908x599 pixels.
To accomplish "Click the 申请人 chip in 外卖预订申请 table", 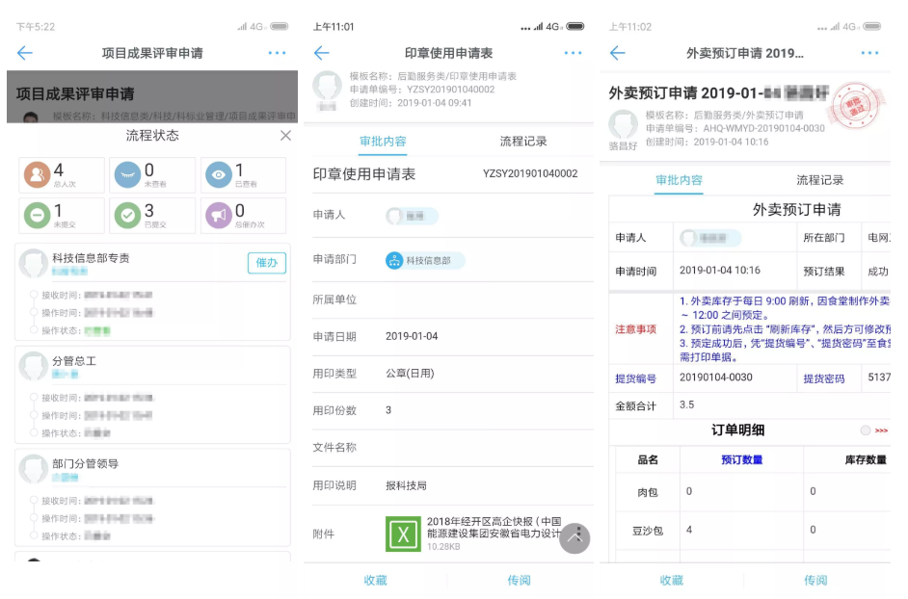I will coord(710,238).
